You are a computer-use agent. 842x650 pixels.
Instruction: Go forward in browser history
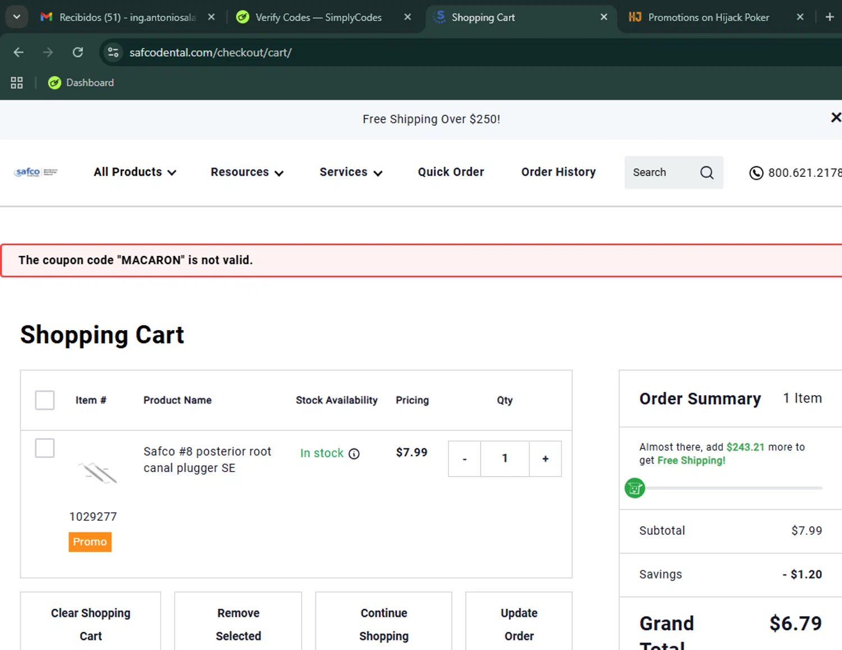pyautogui.click(x=48, y=52)
